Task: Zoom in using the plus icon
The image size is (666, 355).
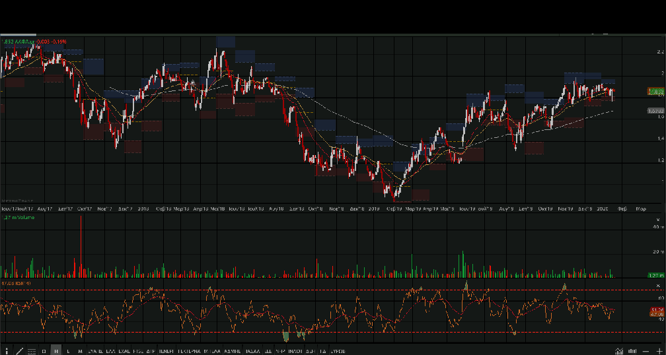Action: [x=658, y=351]
